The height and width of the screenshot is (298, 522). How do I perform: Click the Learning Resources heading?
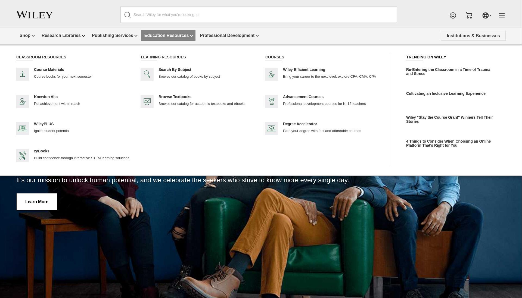(x=163, y=57)
